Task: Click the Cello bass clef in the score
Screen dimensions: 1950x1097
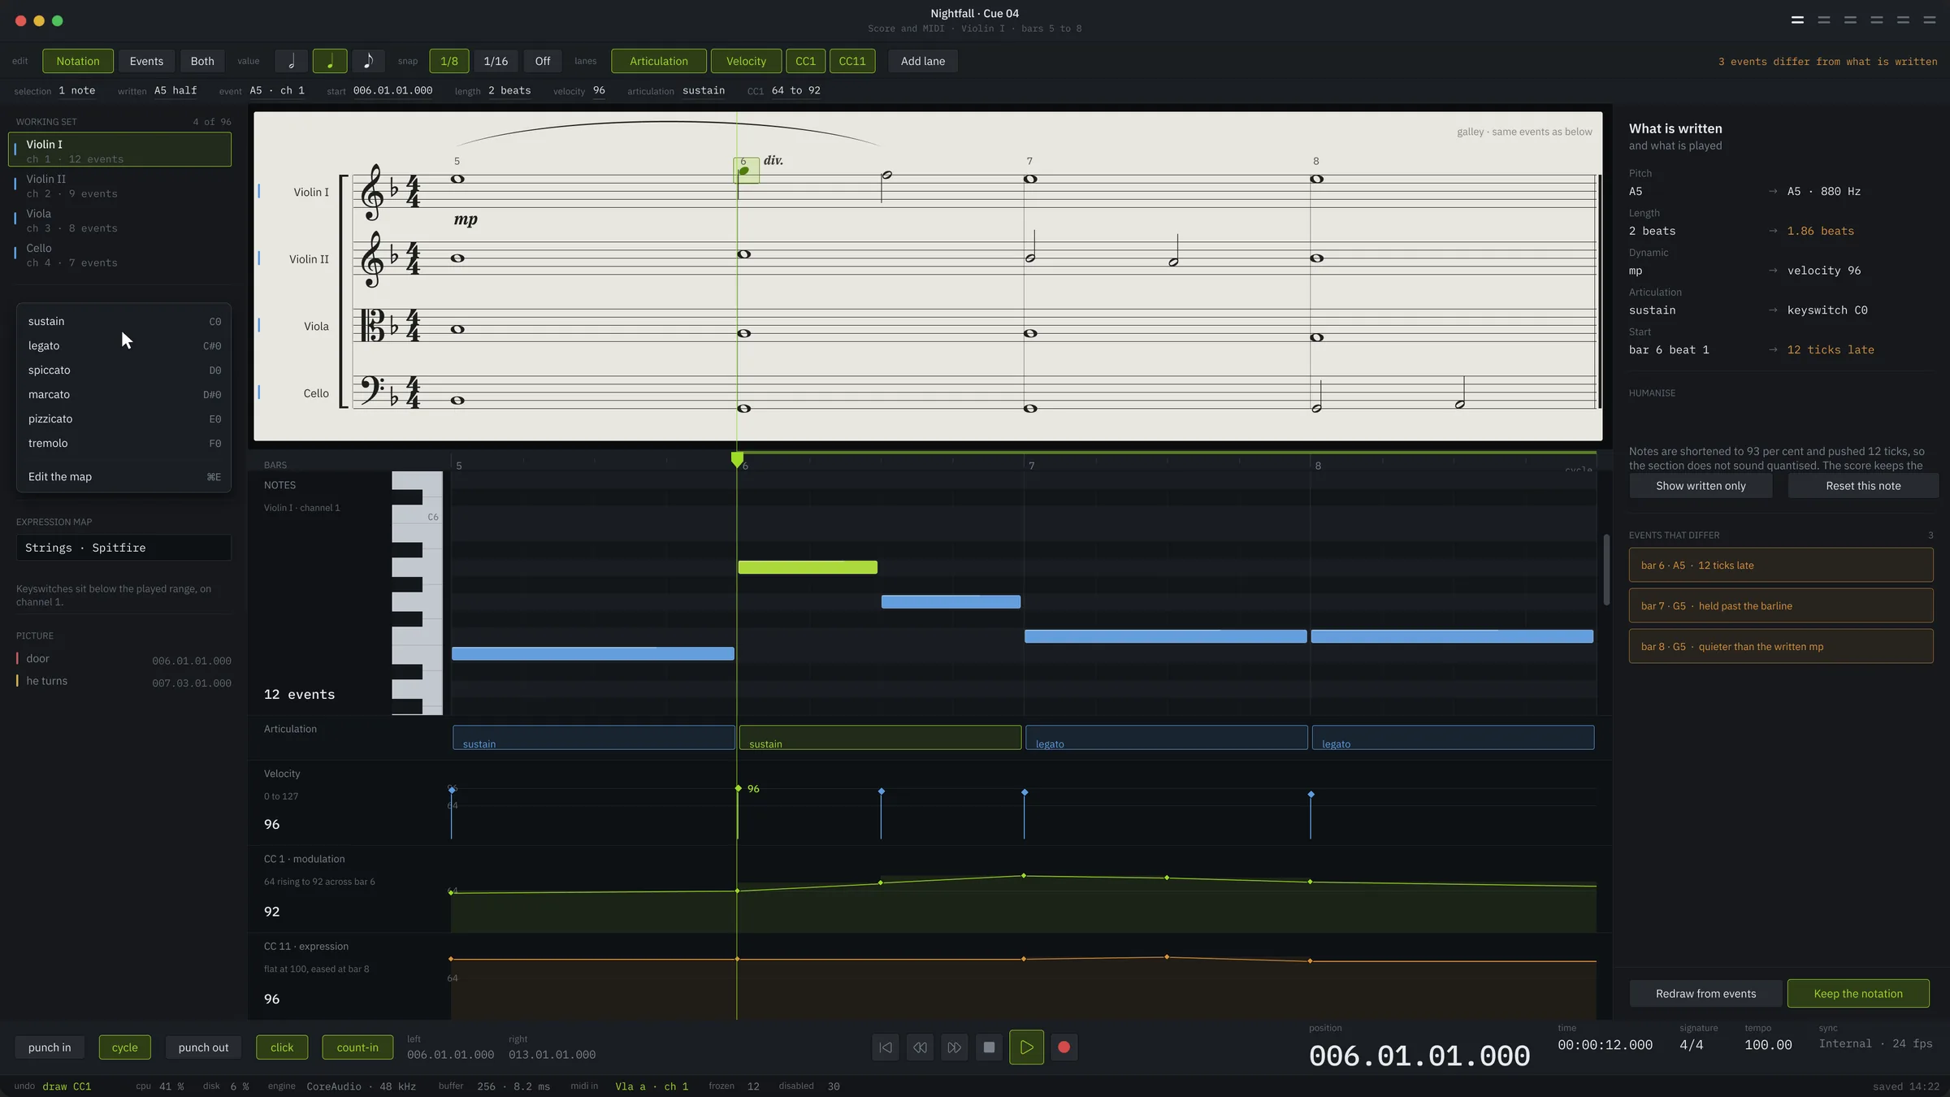Action: click(x=372, y=391)
